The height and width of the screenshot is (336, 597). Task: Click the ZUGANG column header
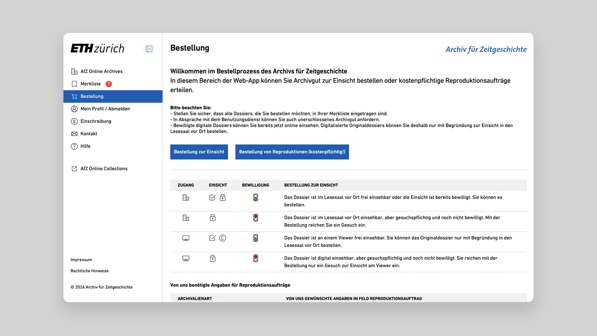pyautogui.click(x=186, y=185)
